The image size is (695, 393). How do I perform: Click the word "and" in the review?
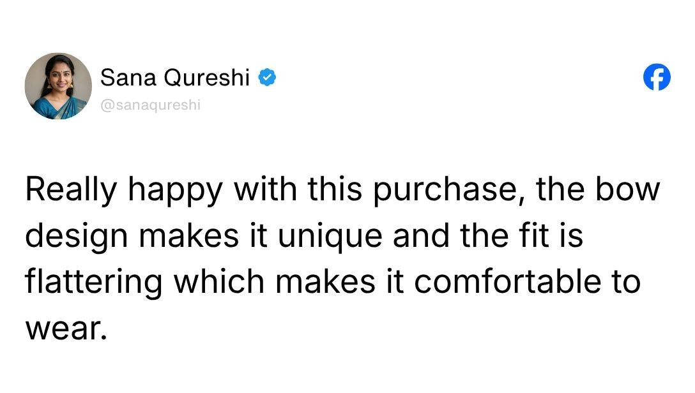(x=419, y=236)
